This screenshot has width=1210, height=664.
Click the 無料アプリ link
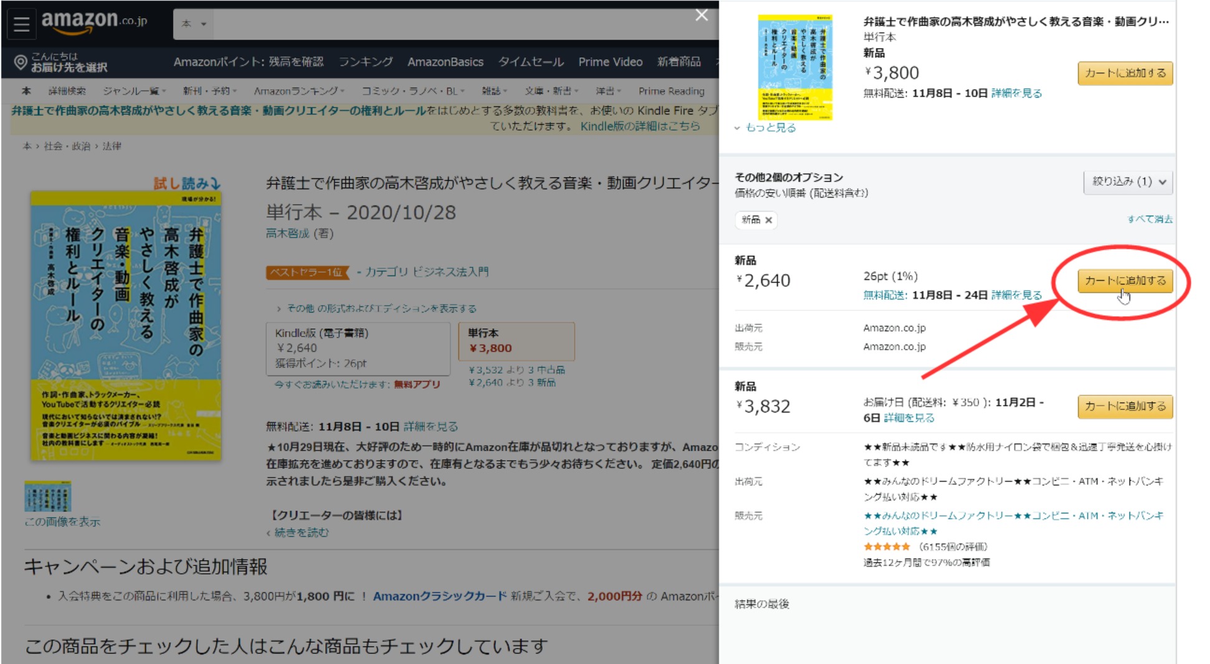point(417,384)
